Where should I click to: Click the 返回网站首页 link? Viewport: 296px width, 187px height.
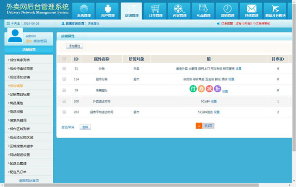[x=29, y=181]
